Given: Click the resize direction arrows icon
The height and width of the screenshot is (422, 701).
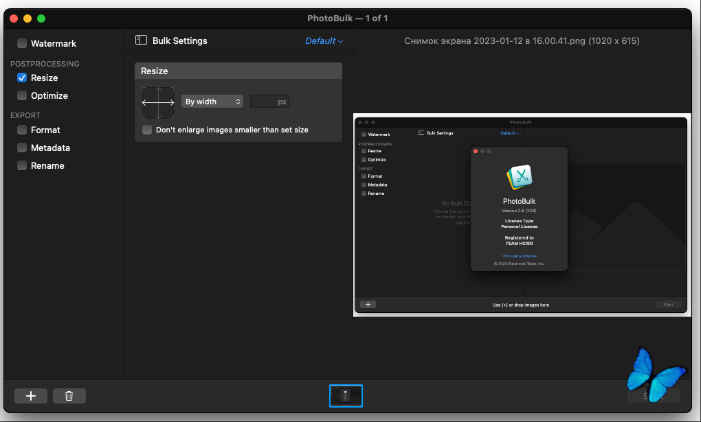Looking at the screenshot, I should pos(158,103).
